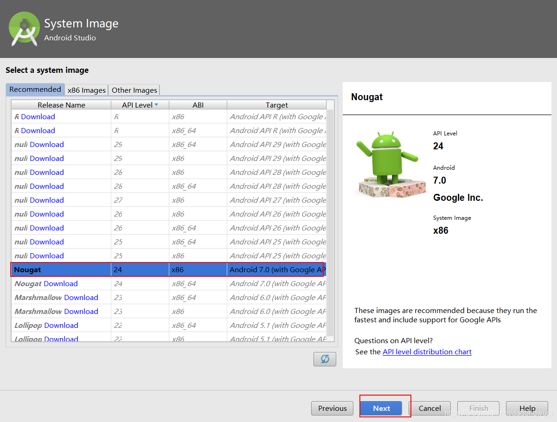
Task: Click the greyed-out Finish button
Action: pos(479,409)
